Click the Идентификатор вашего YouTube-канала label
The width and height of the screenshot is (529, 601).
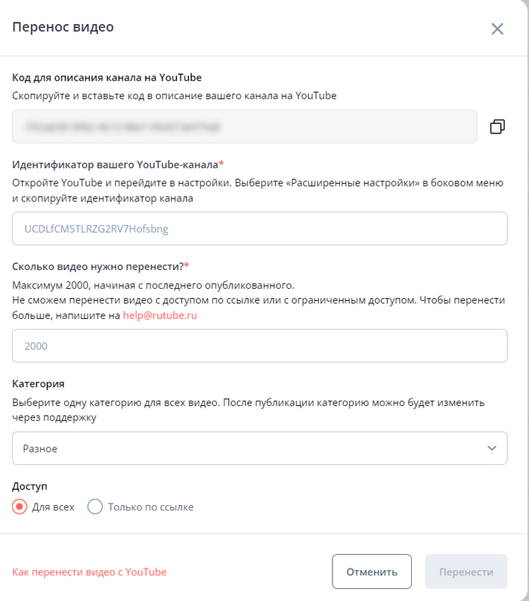116,164
